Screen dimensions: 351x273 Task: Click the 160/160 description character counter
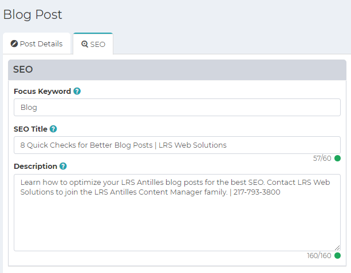[319, 255]
